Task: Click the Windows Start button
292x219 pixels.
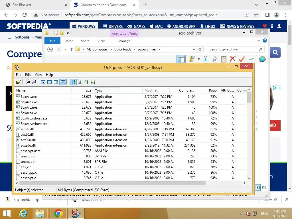Action: [7, 213]
